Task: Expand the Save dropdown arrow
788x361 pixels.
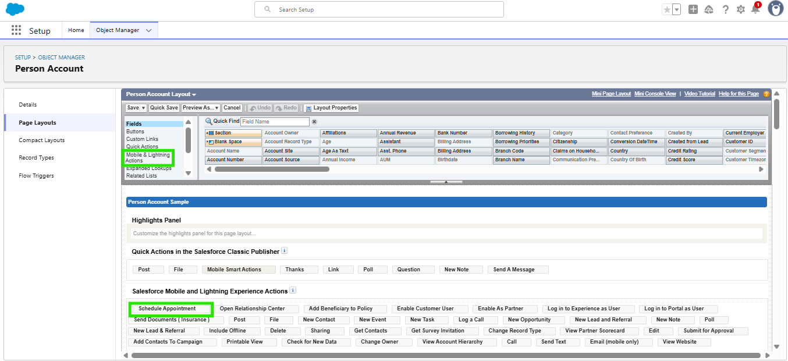Action: [144, 108]
